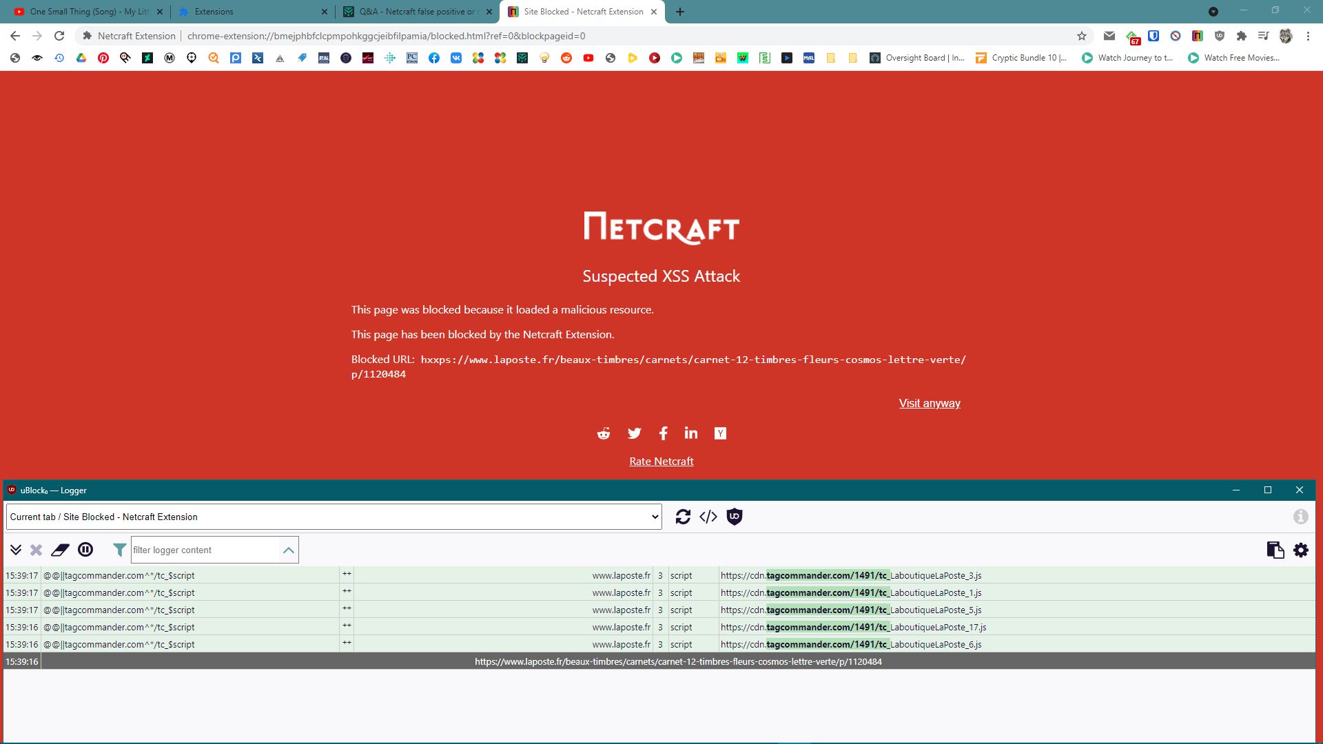
Task: Open logger settings gear icon
Action: [x=1301, y=550]
